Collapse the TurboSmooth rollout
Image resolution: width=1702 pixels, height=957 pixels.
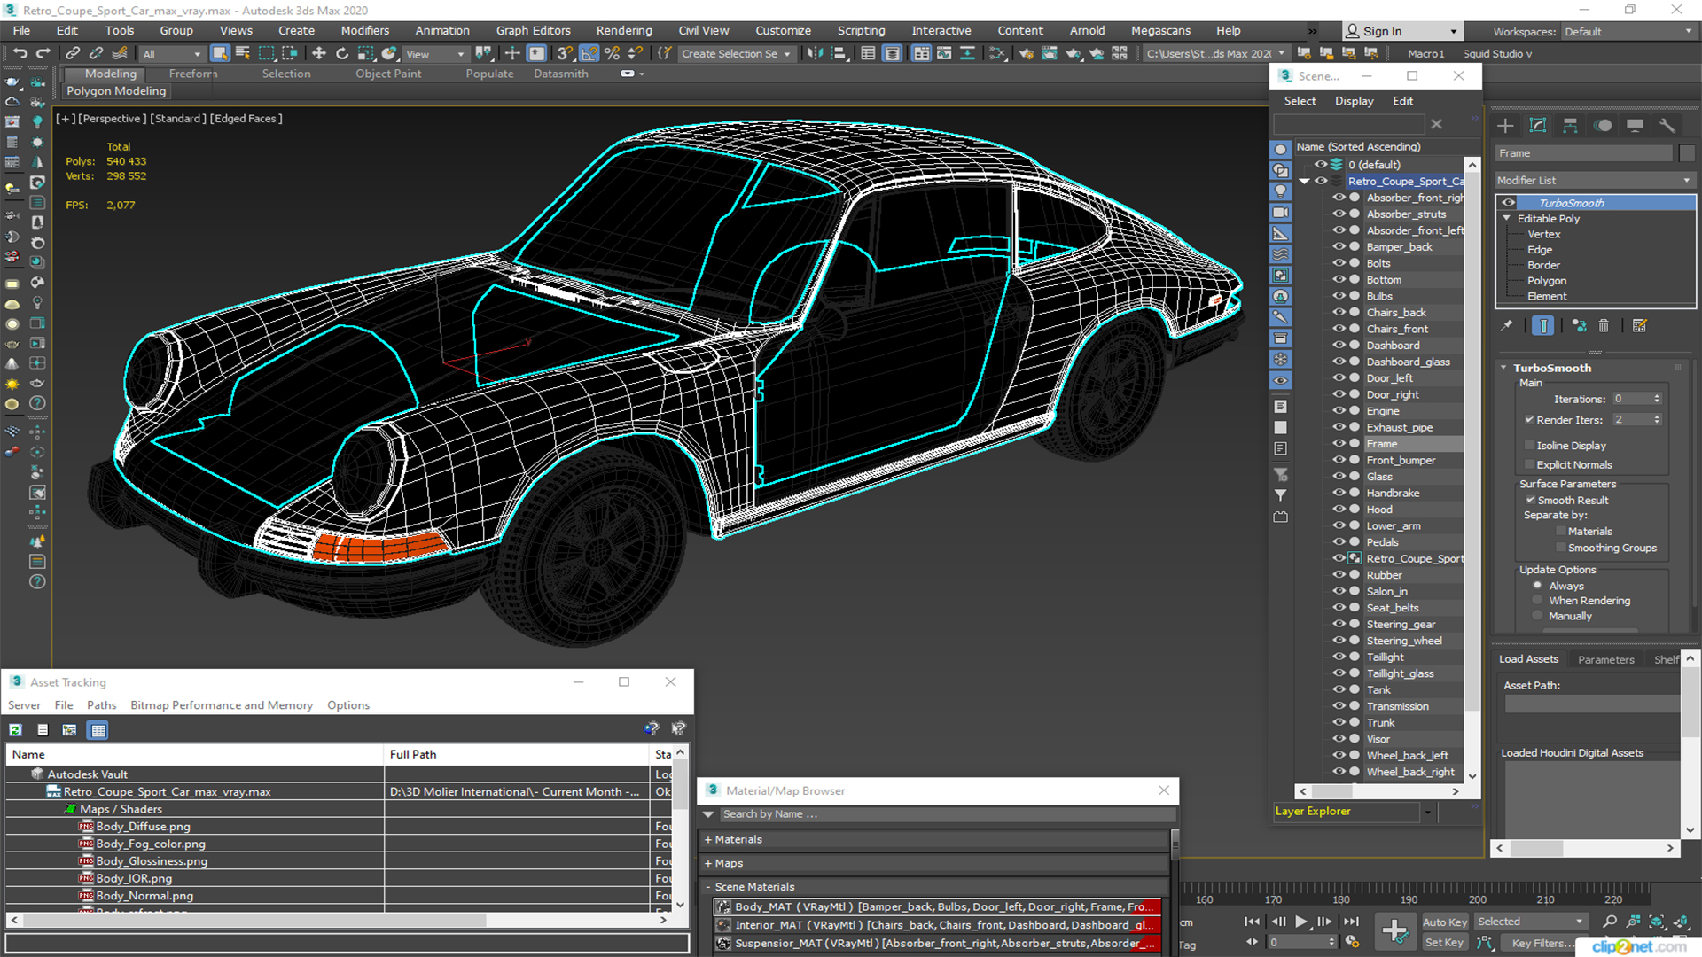tap(1503, 368)
